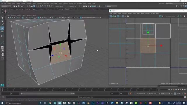Image resolution: width=187 pixels, height=105 pixels.
Task: Switch to the Poly Modeling shelf tab
Action: click(x=19, y=9)
